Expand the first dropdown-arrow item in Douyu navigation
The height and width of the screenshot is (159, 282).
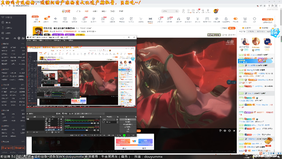pyautogui.click(x=95, y=11)
